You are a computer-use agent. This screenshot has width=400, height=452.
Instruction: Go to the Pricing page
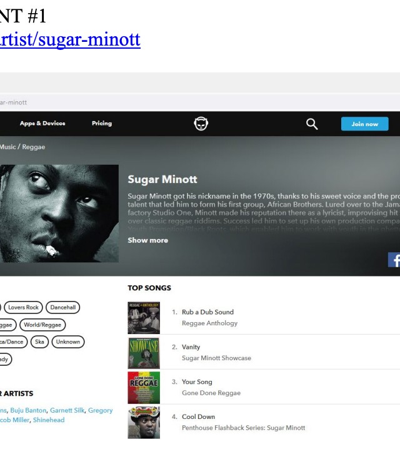click(102, 124)
